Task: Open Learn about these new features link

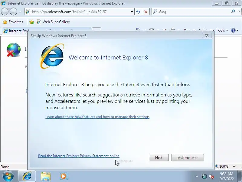Action: click(x=97, y=117)
